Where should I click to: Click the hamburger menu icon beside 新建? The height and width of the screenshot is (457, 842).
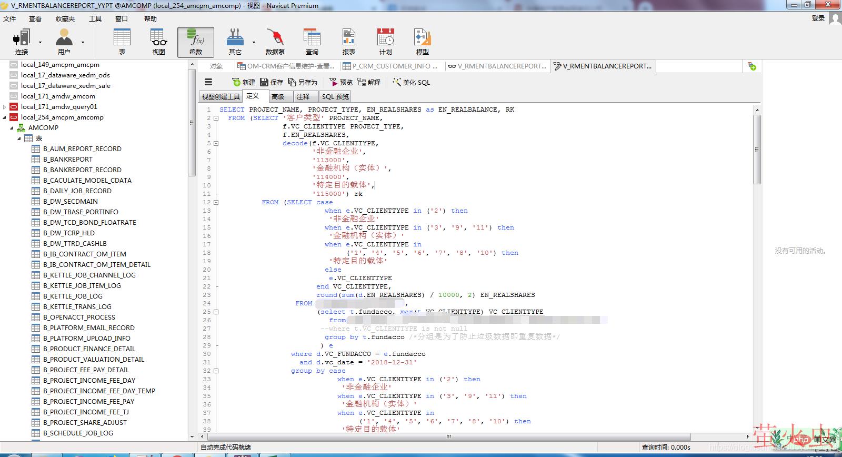[208, 82]
